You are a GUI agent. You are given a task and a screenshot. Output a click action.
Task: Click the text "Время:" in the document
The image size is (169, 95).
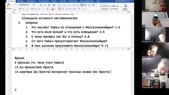click(x=20, y=58)
